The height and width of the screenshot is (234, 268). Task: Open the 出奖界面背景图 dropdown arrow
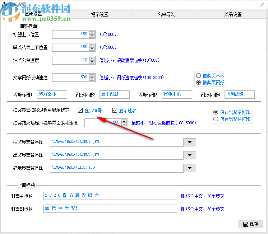tap(190, 155)
